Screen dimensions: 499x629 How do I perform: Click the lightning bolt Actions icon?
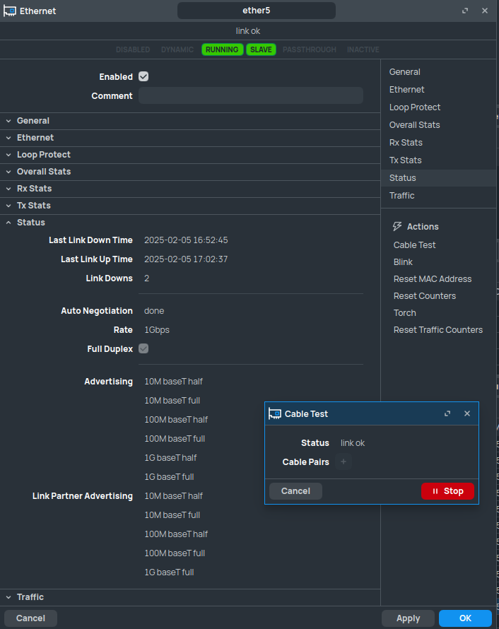coord(397,227)
